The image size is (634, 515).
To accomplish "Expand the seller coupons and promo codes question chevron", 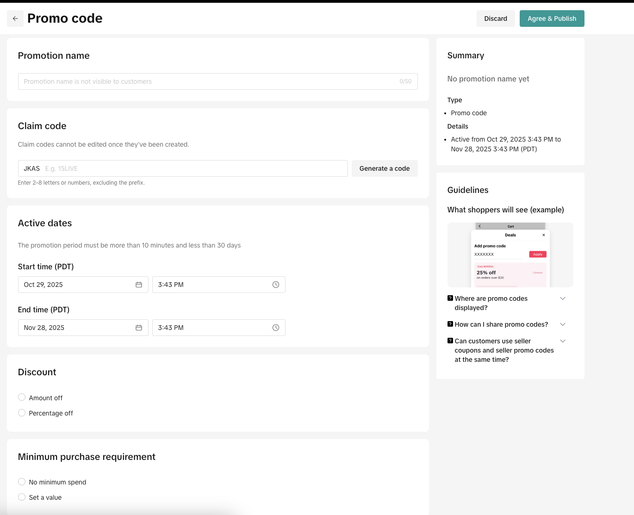I will point(563,341).
